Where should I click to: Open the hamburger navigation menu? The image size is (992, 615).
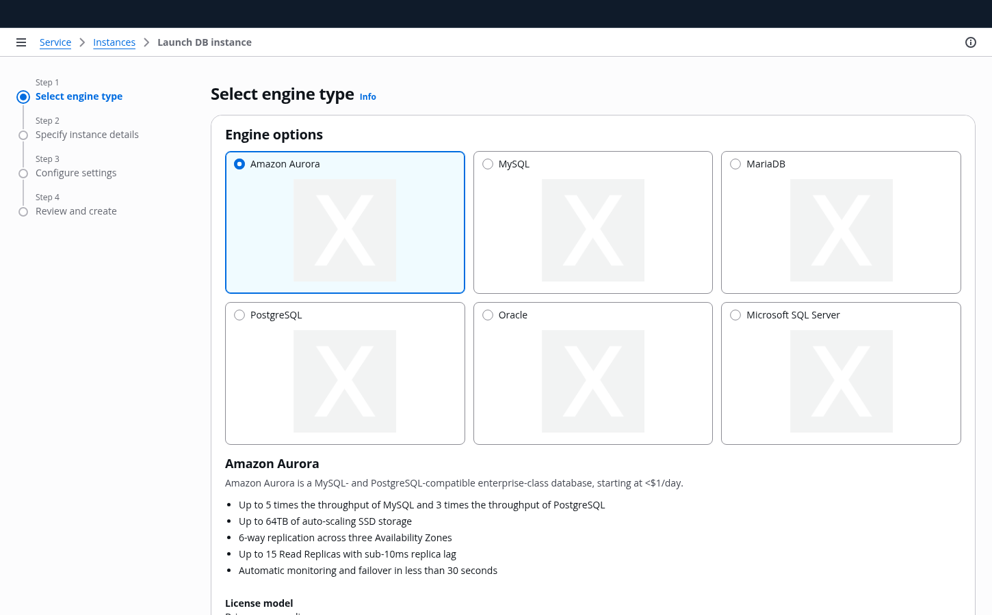point(21,42)
